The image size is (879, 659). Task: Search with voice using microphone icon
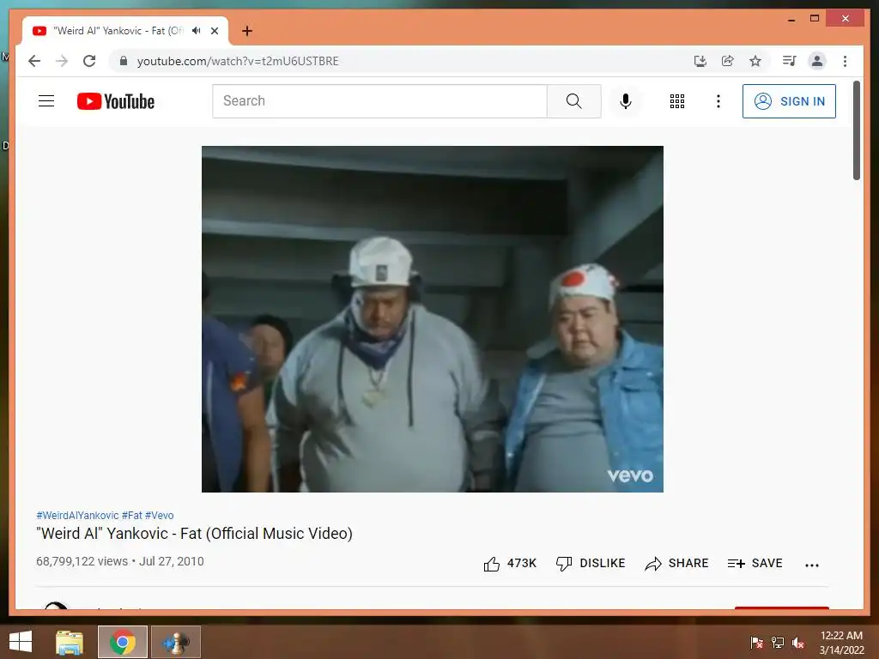tap(626, 101)
